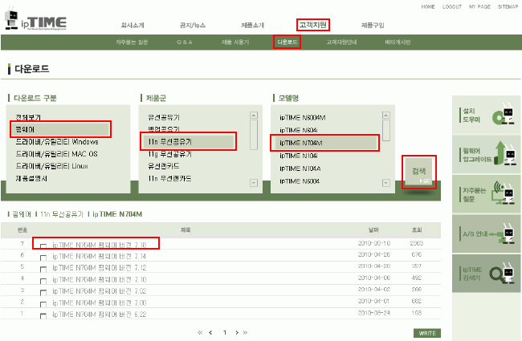Select 11n 무선공유기 product group
Image resolution: width=522 pixels, height=341 pixels.
coord(188,142)
